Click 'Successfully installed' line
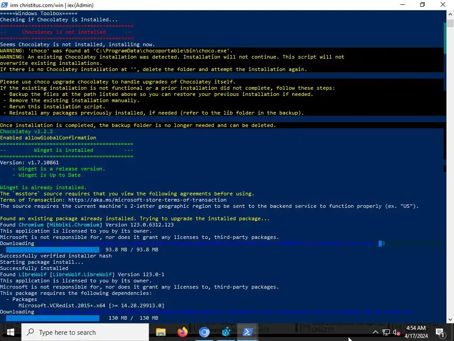Image resolution: width=454 pixels, height=341 pixels. (34, 268)
